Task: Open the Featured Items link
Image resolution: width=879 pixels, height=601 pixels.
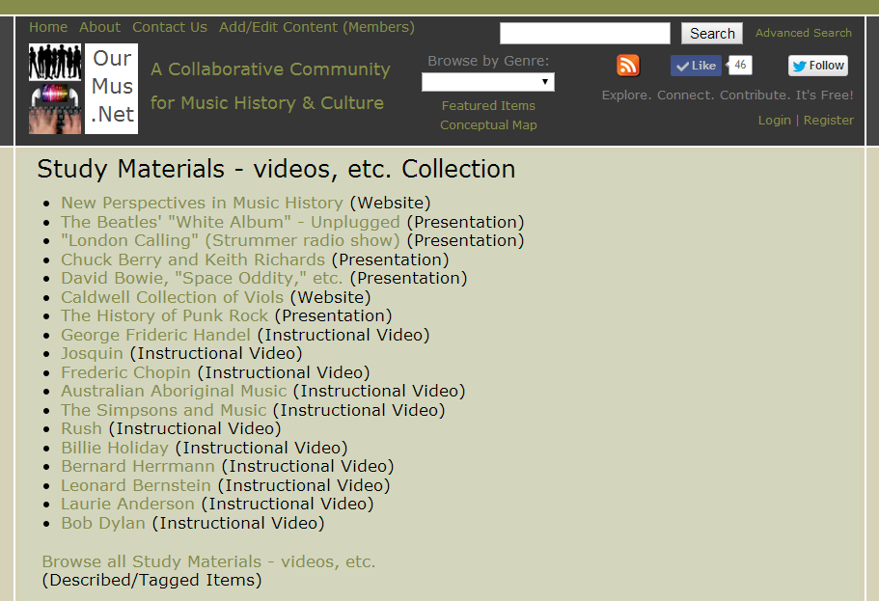Action: point(488,105)
